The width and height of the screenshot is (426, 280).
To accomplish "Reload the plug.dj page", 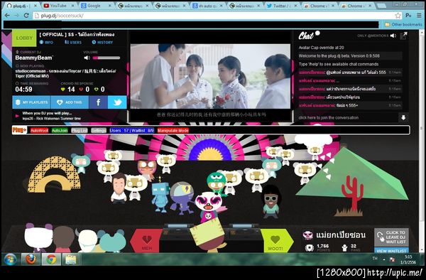I will (26, 16).
